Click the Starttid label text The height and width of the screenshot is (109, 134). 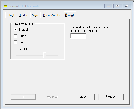click(x=23, y=30)
